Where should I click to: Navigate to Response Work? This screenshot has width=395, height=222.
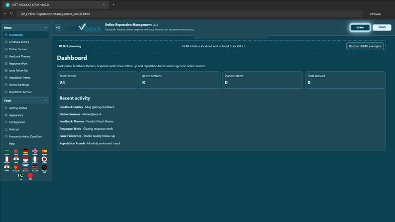(25, 64)
